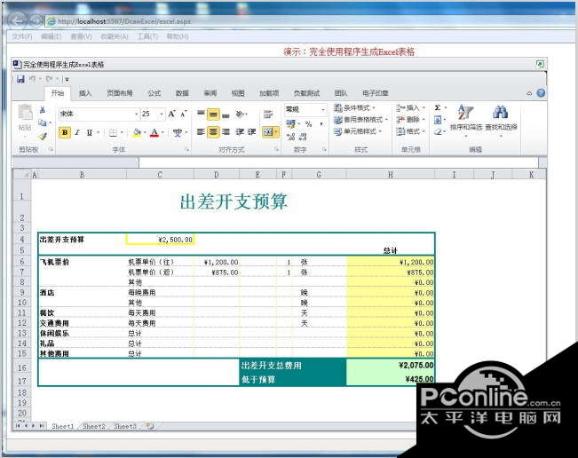Collapse the ribbon with caret icon
Viewport: 578px width, 458px height.
coord(529,93)
